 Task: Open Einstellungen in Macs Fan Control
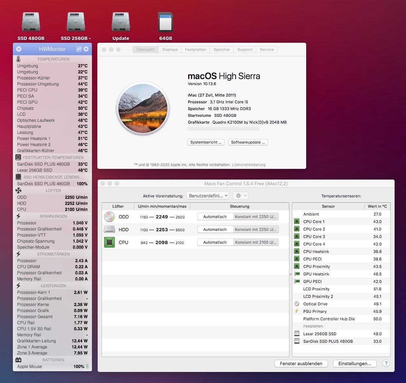click(355, 364)
